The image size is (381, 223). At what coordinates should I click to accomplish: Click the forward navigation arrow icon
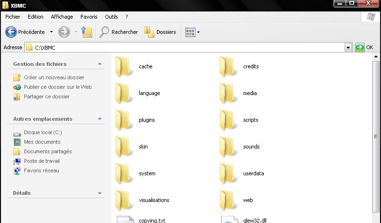(64, 32)
